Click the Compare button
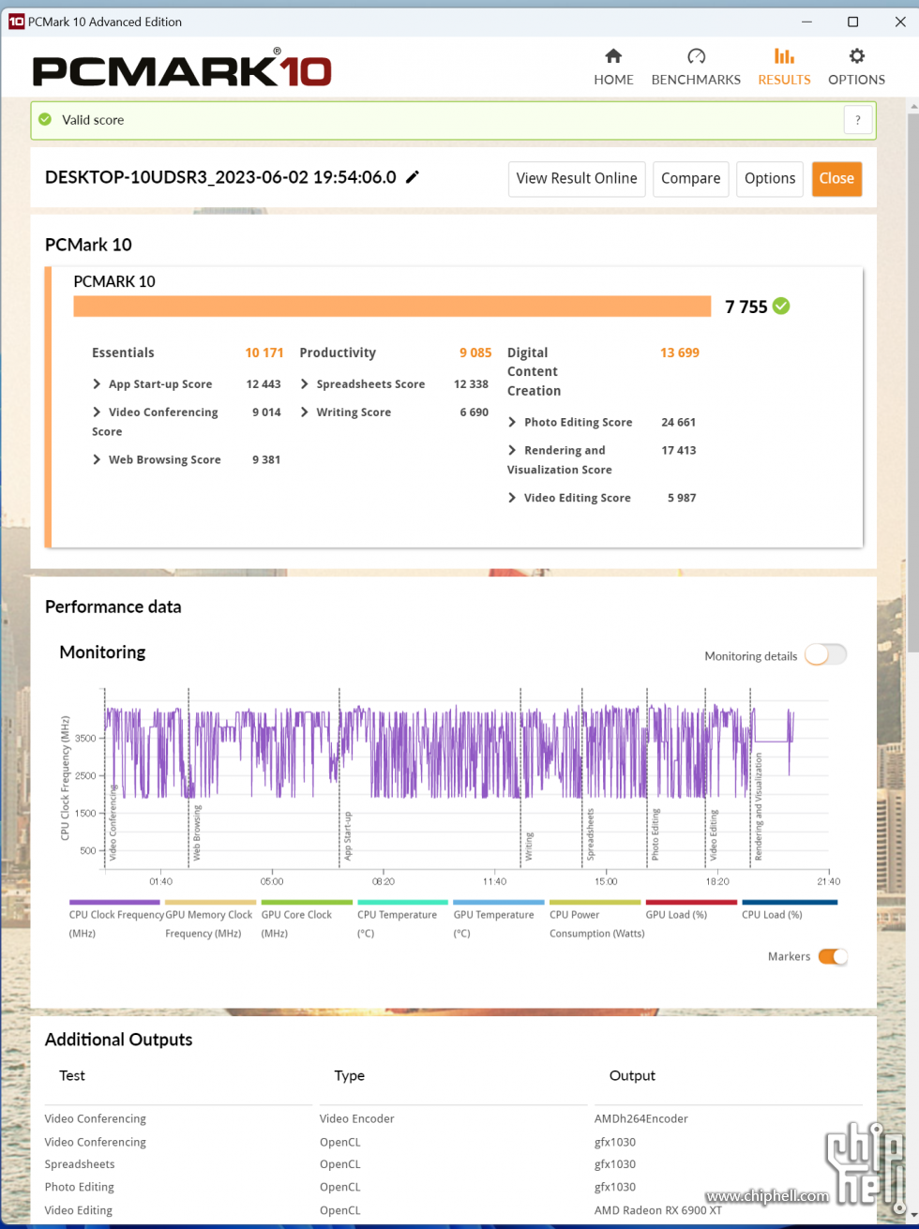The width and height of the screenshot is (919, 1229). (x=691, y=178)
